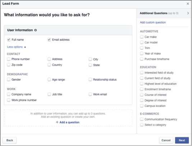
Task: Check the Relationship status option
Action: (90, 80)
